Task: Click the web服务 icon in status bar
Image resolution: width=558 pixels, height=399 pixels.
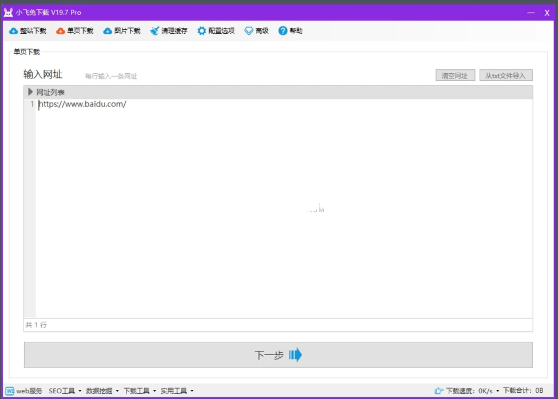Action: click(10, 391)
